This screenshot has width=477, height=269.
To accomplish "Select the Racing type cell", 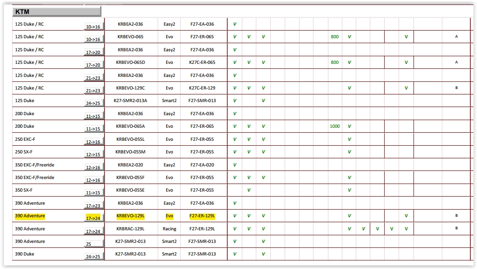I will 169,229.
